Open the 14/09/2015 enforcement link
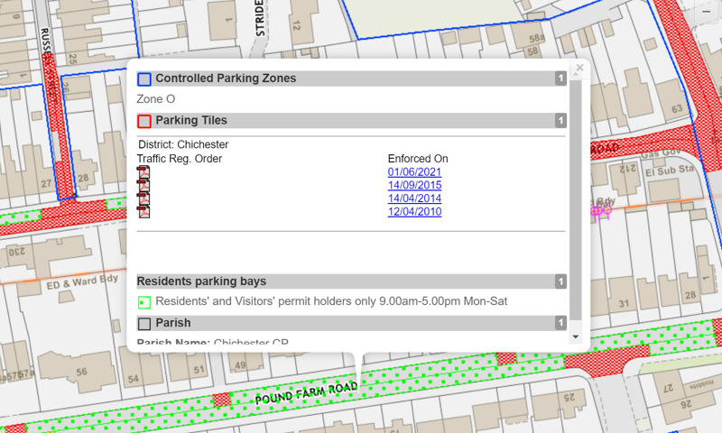This screenshot has width=722, height=433. pos(414,185)
